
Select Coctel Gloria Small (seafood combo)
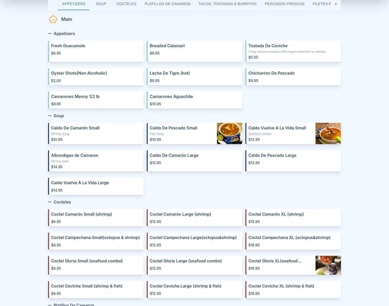click(96, 265)
